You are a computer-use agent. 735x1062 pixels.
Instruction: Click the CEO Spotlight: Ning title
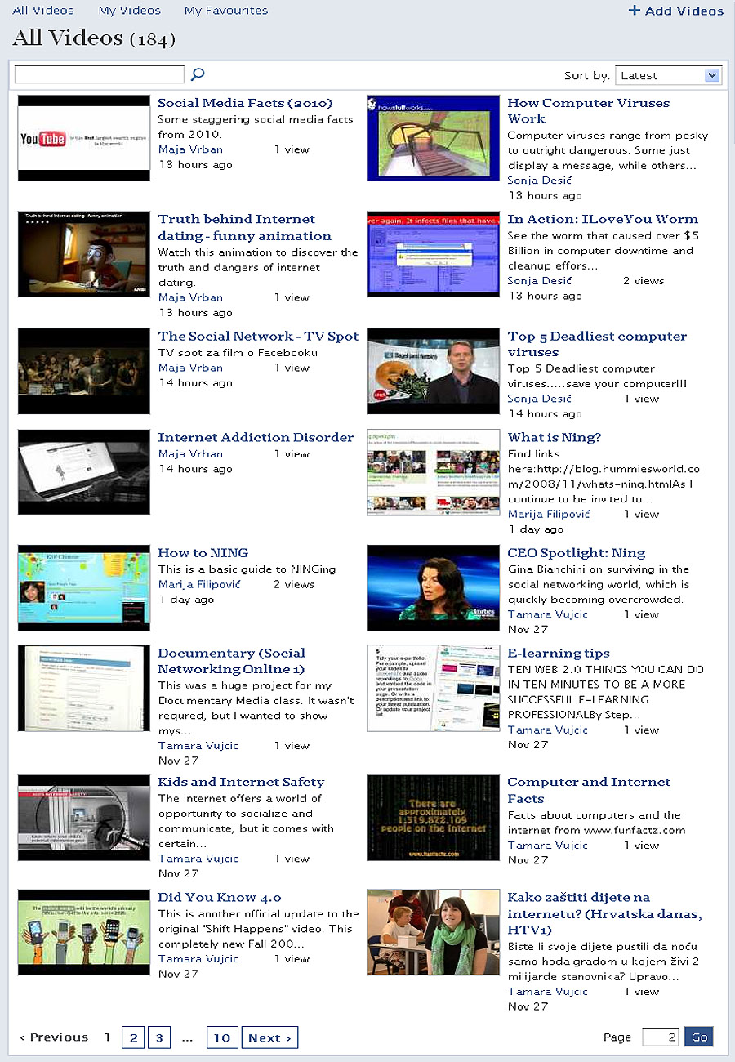point(577,552)
